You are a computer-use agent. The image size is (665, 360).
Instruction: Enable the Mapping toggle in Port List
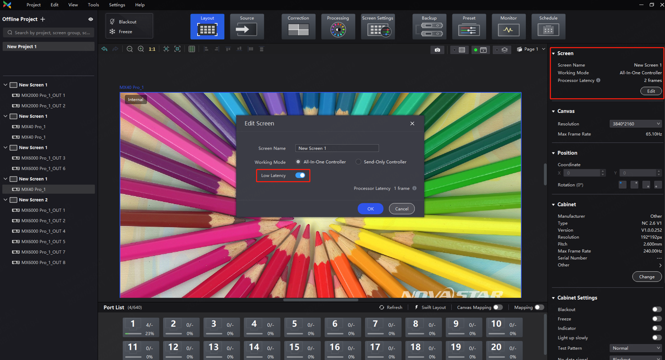(539, 307)
